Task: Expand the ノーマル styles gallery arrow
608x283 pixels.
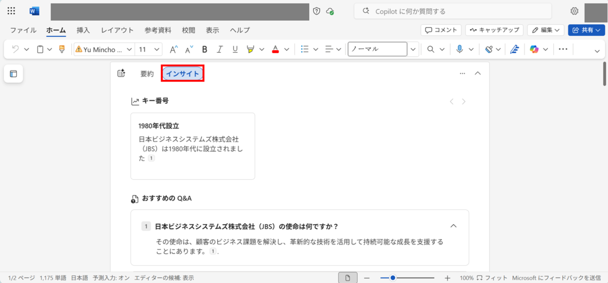Action: click(x=413, y=49)
